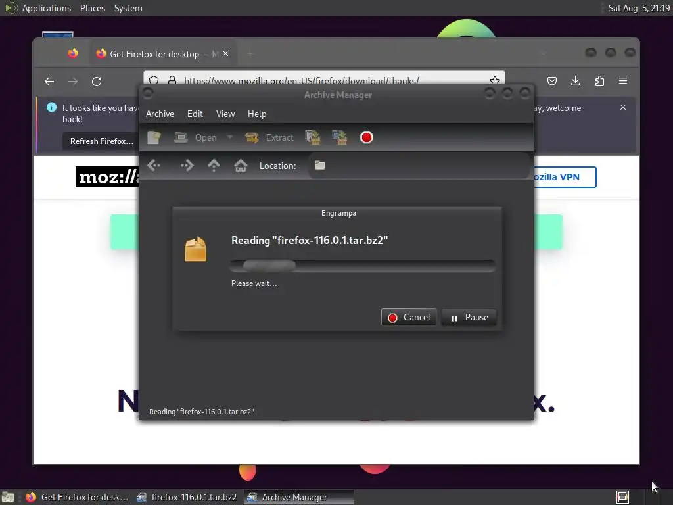Click the Add Folder to archive icon
Image resolution: width=673 pixels, height=505 pixels.
point(340,137)
